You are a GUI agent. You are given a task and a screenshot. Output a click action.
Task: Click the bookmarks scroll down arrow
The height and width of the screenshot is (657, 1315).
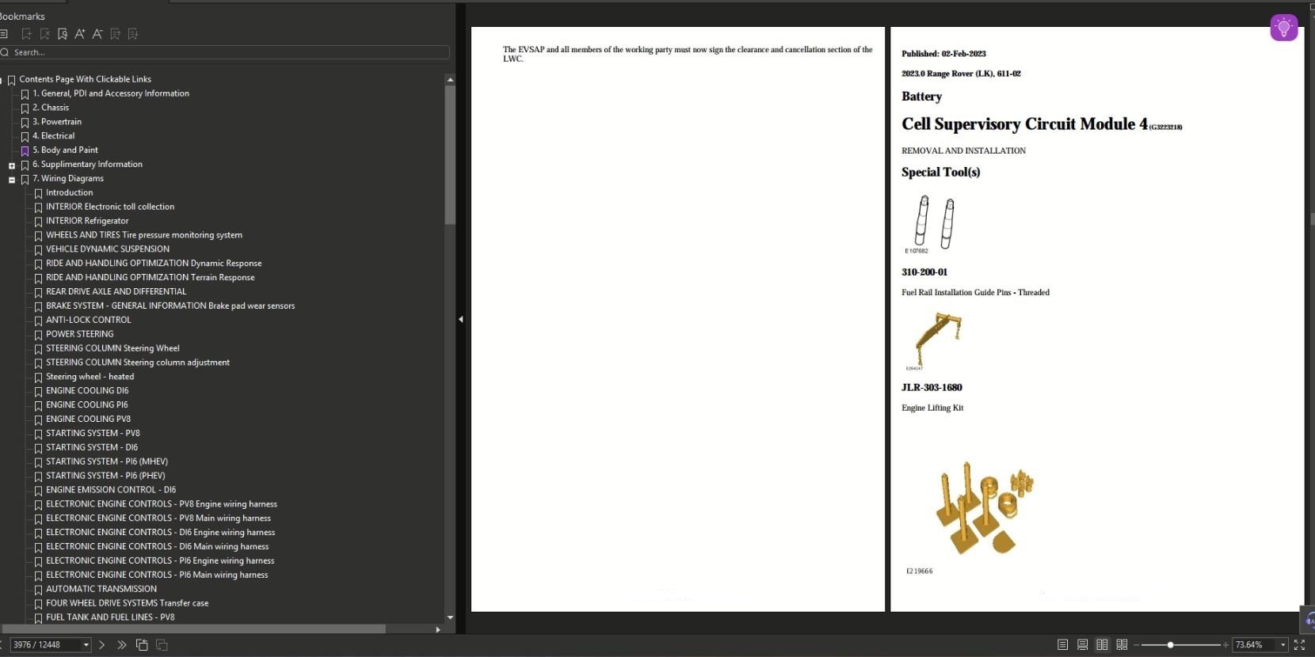(x=450, y=617)
